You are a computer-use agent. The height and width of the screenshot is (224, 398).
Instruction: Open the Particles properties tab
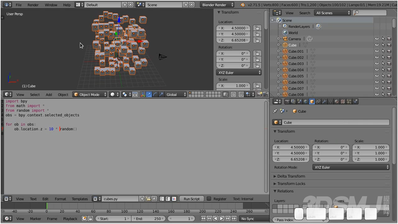click(349, 101)
